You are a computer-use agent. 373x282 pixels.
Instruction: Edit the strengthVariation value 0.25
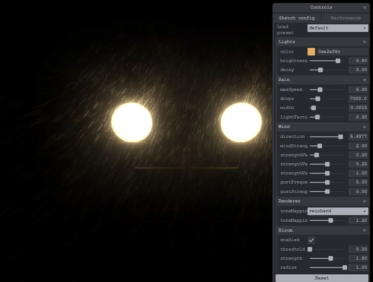click(358, 164)
